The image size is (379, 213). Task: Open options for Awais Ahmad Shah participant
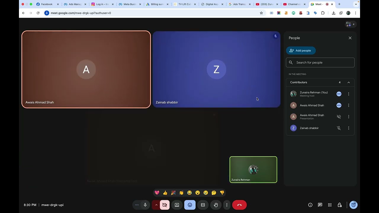pyautogui.click(x=349, y=105)
